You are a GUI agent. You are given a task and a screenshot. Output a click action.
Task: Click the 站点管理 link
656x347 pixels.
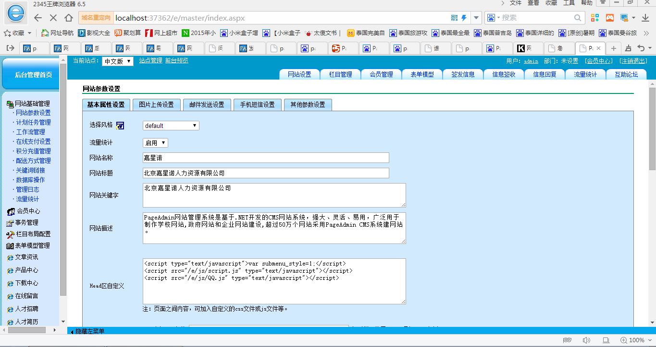tap(150, 60)
